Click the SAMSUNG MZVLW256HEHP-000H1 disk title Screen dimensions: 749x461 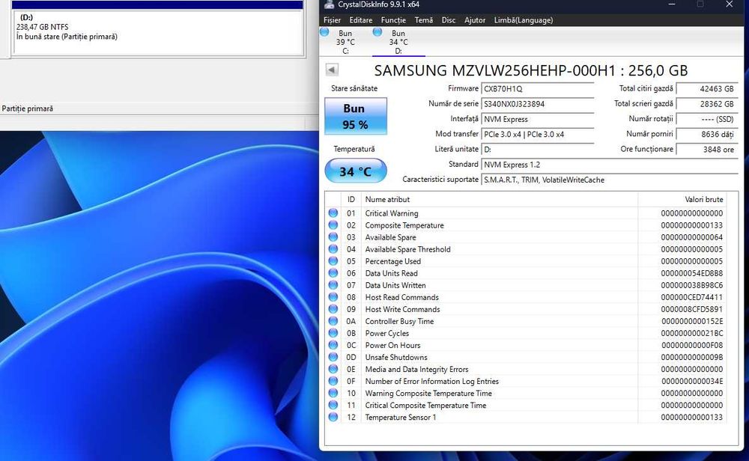click(x=531, y=70)
